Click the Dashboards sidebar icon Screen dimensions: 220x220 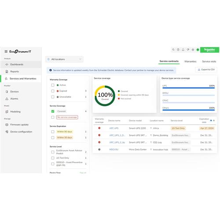point(7,64)
